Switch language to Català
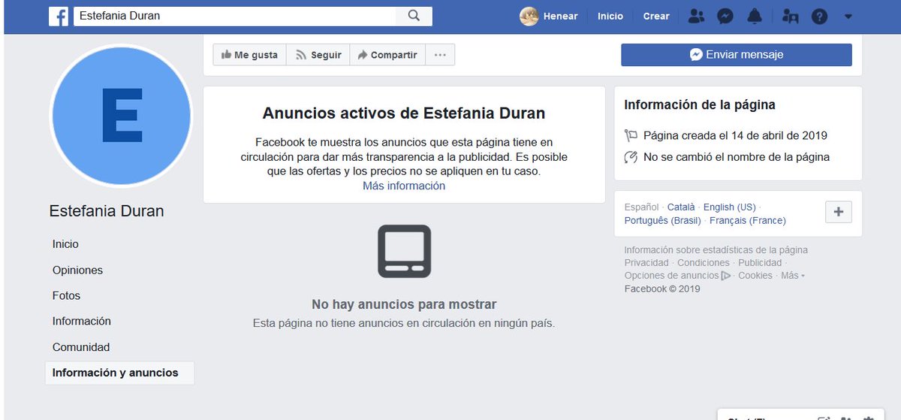This screenshot has width=901, height=420. point(681,207)
